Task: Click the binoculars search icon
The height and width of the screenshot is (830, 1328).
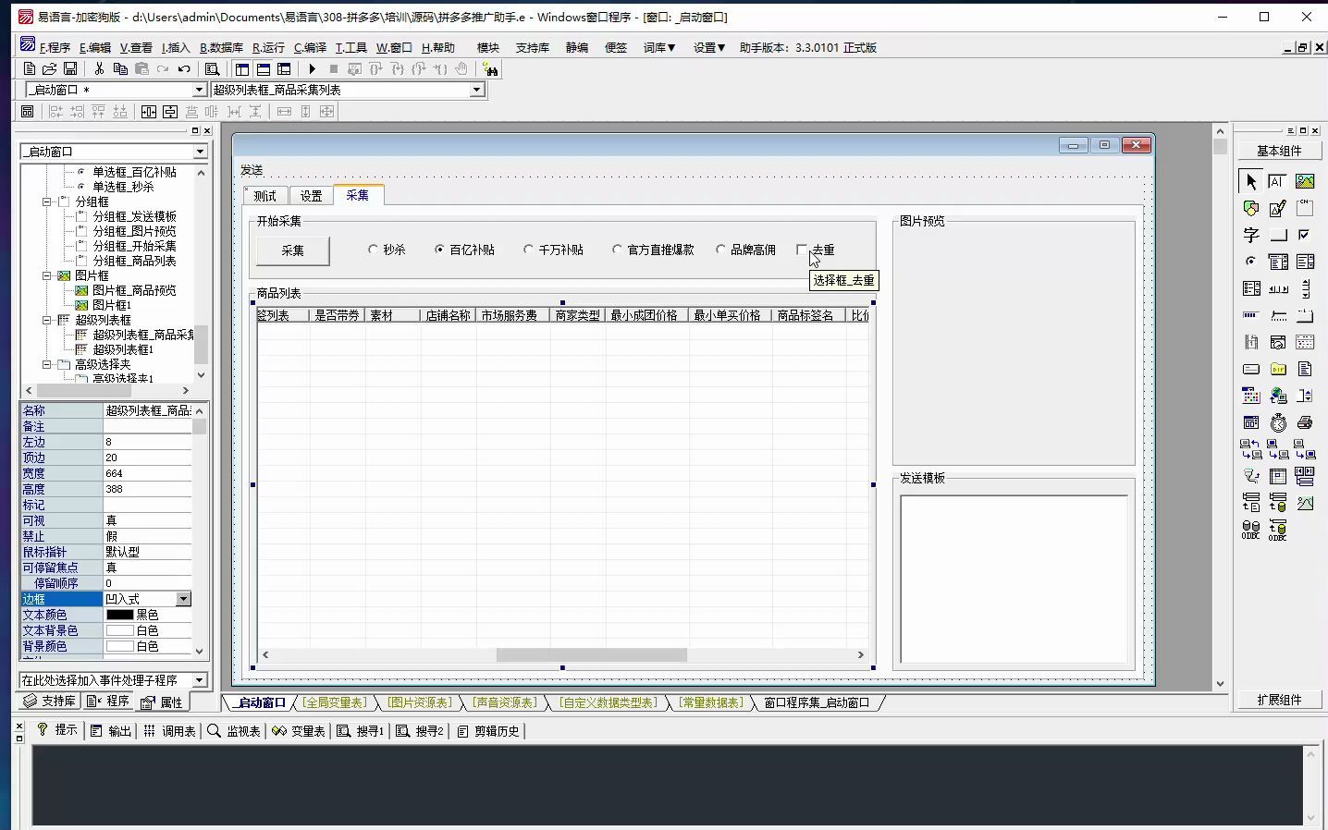Action: pyautogui.click(x=490, y=68)
